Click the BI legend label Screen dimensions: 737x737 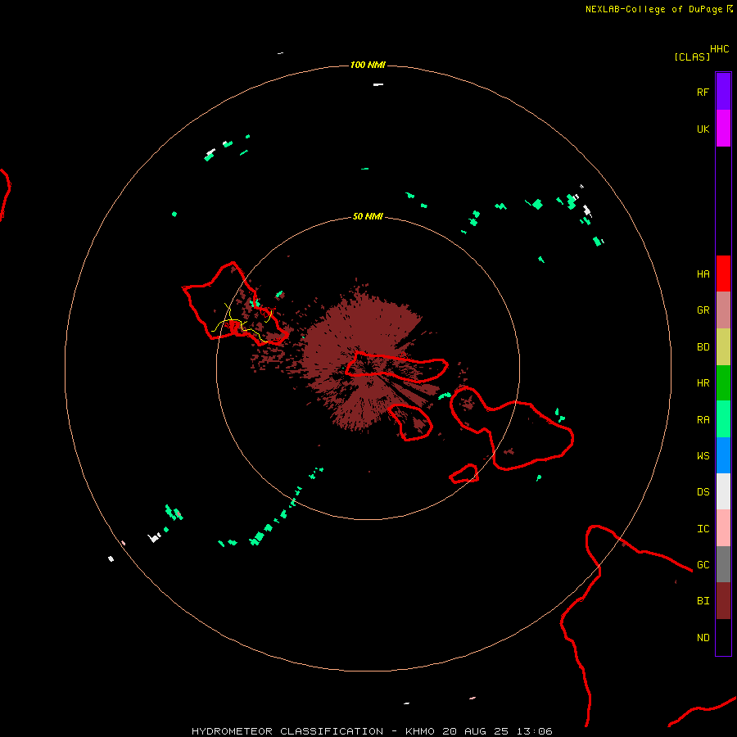pos(703,601)
